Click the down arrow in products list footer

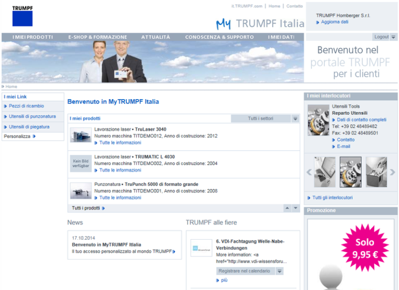click(x=296, y=208)
